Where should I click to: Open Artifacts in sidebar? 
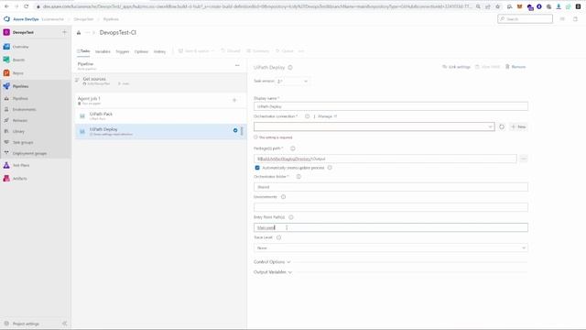[x=19, y=179]
